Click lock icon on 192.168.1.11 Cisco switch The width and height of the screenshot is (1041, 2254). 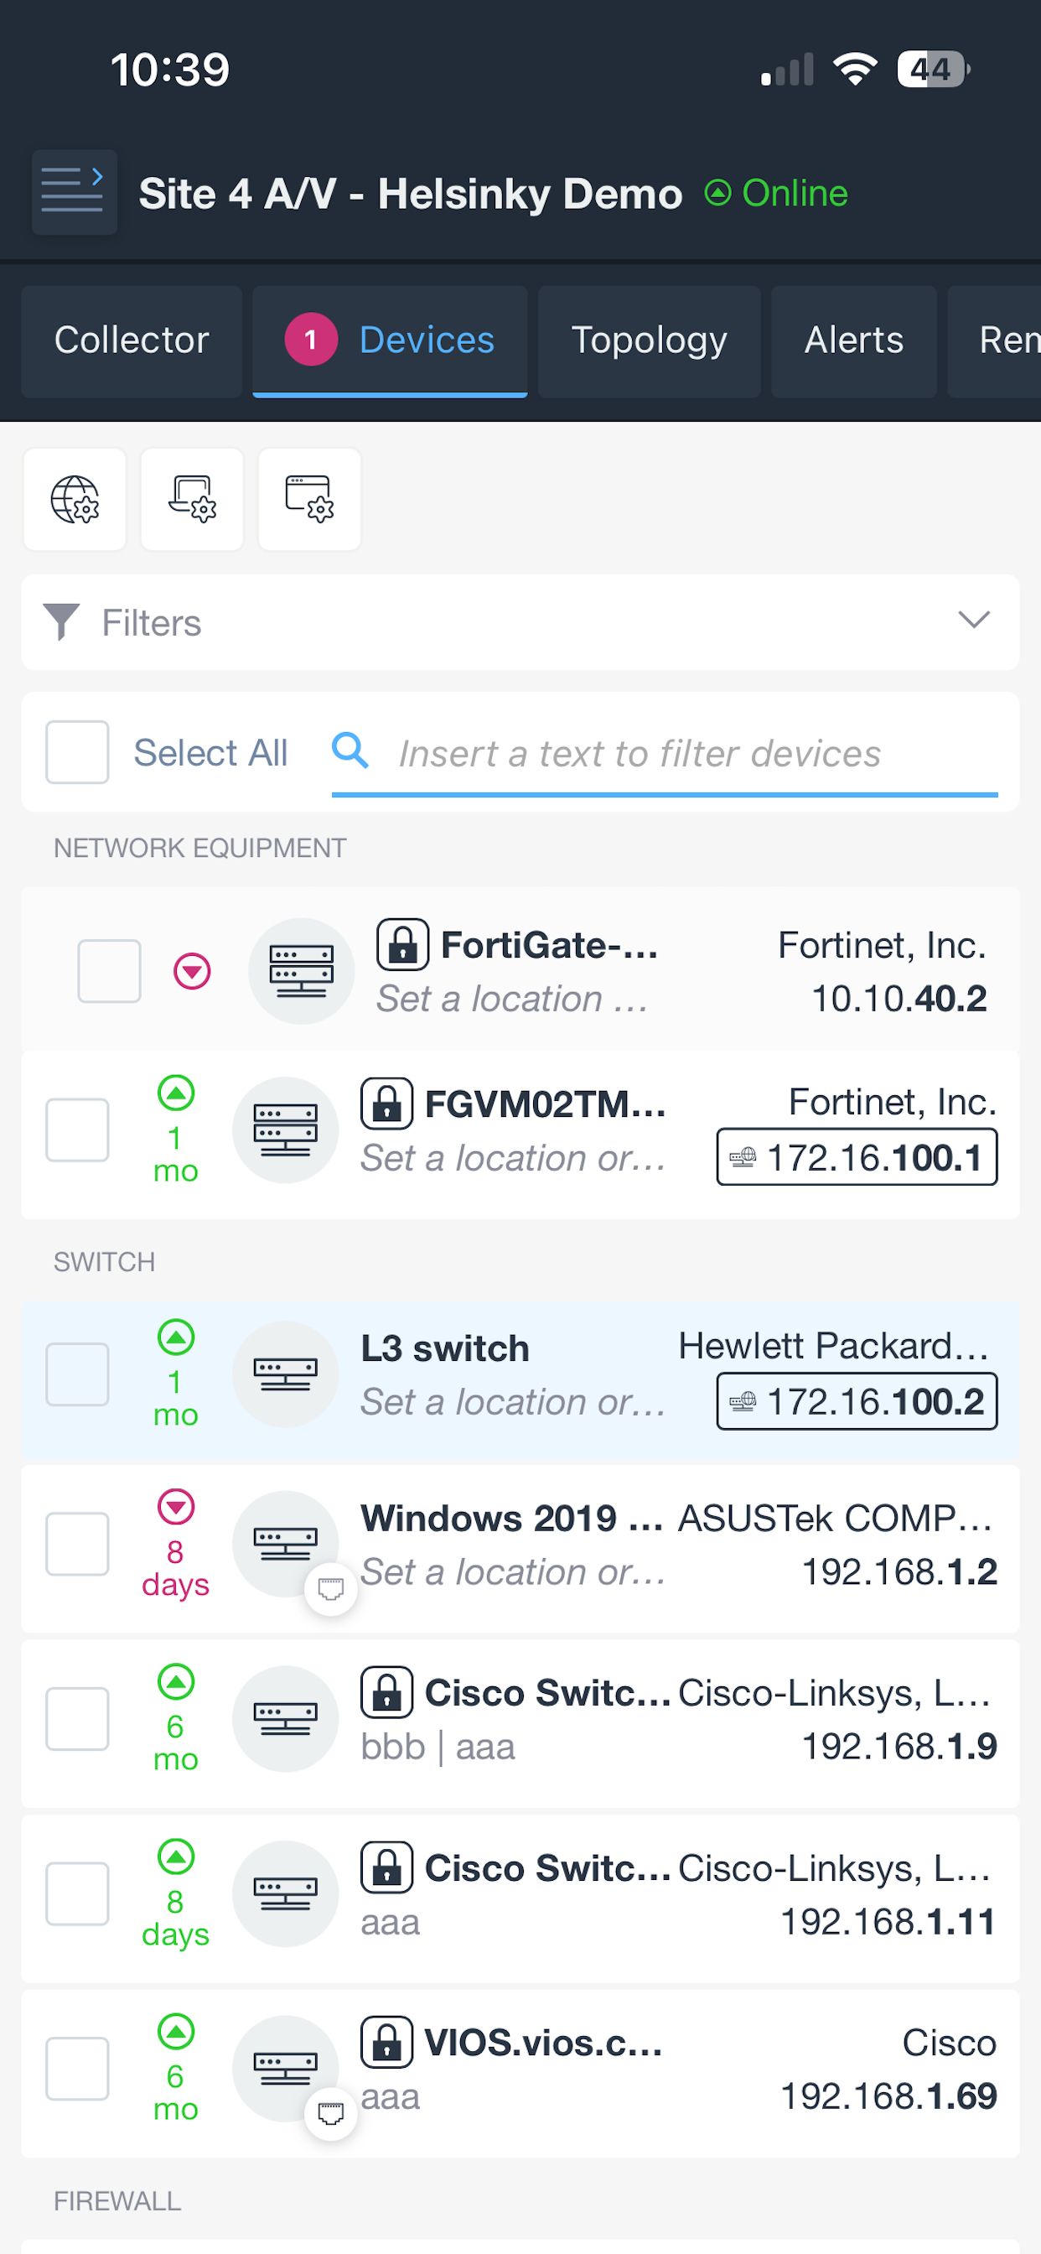(386, 1867)
